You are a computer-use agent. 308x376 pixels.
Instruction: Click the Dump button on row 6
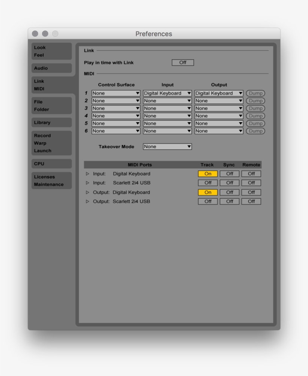click(255, 130)
